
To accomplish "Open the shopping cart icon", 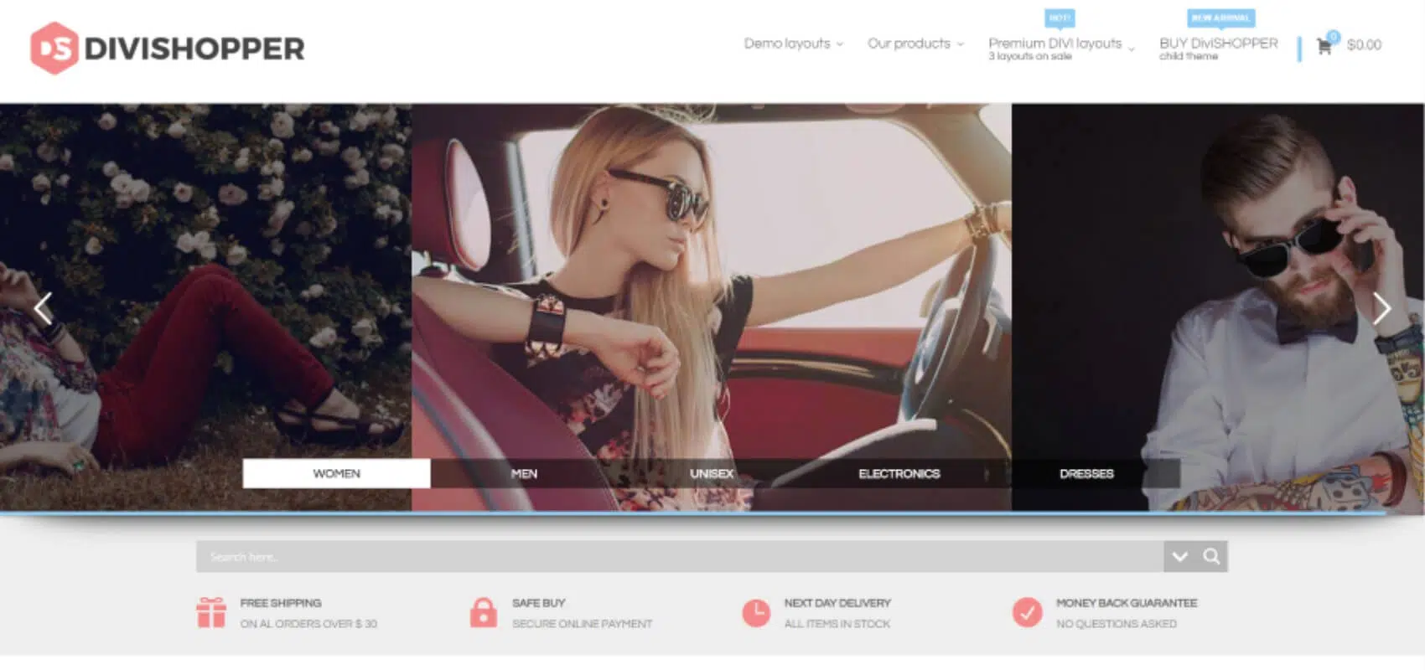I will [1324, 46].
